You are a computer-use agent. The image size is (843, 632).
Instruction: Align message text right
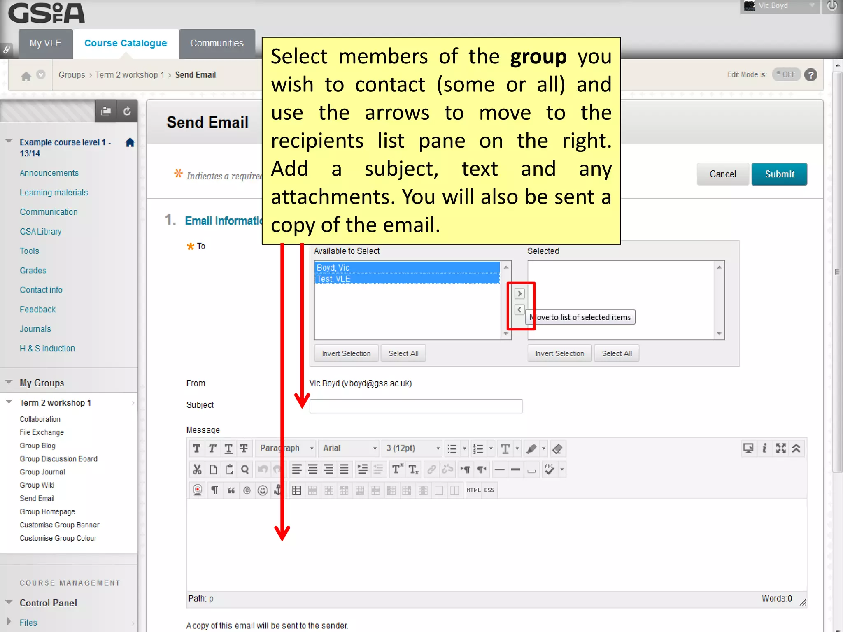[328, 469]
